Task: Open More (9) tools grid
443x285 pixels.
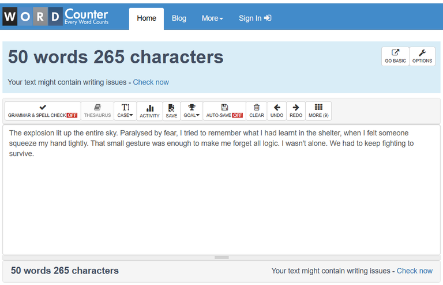Action: [318, 111]
